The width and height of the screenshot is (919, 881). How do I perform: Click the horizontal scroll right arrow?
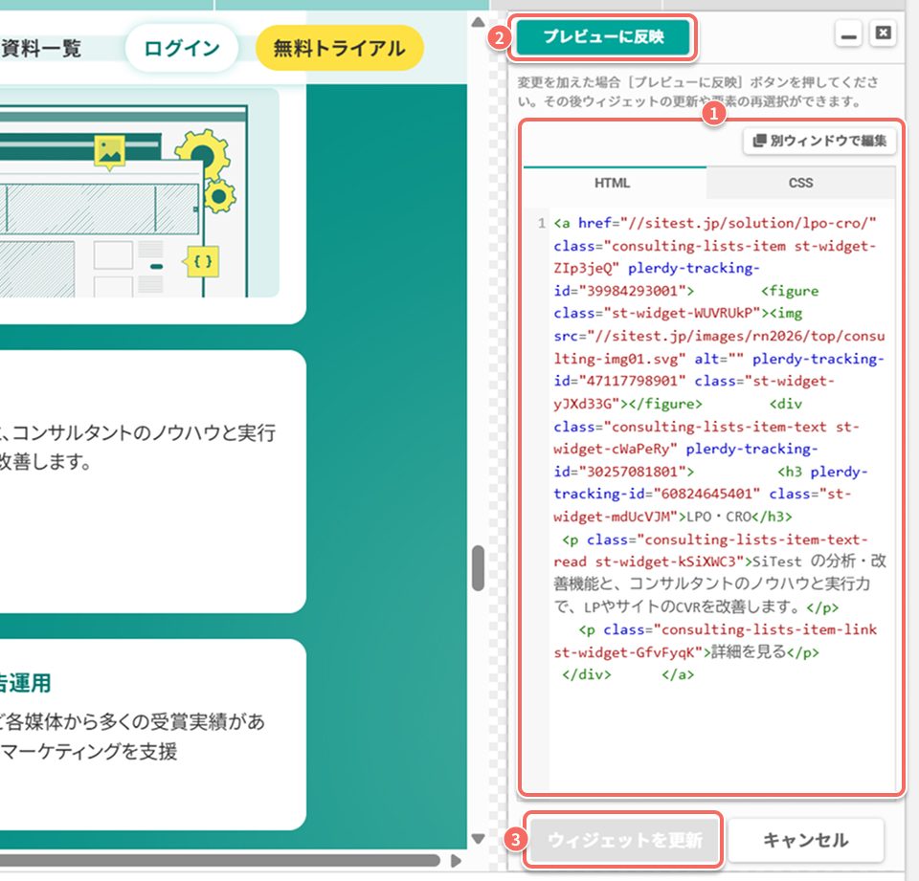456,861
